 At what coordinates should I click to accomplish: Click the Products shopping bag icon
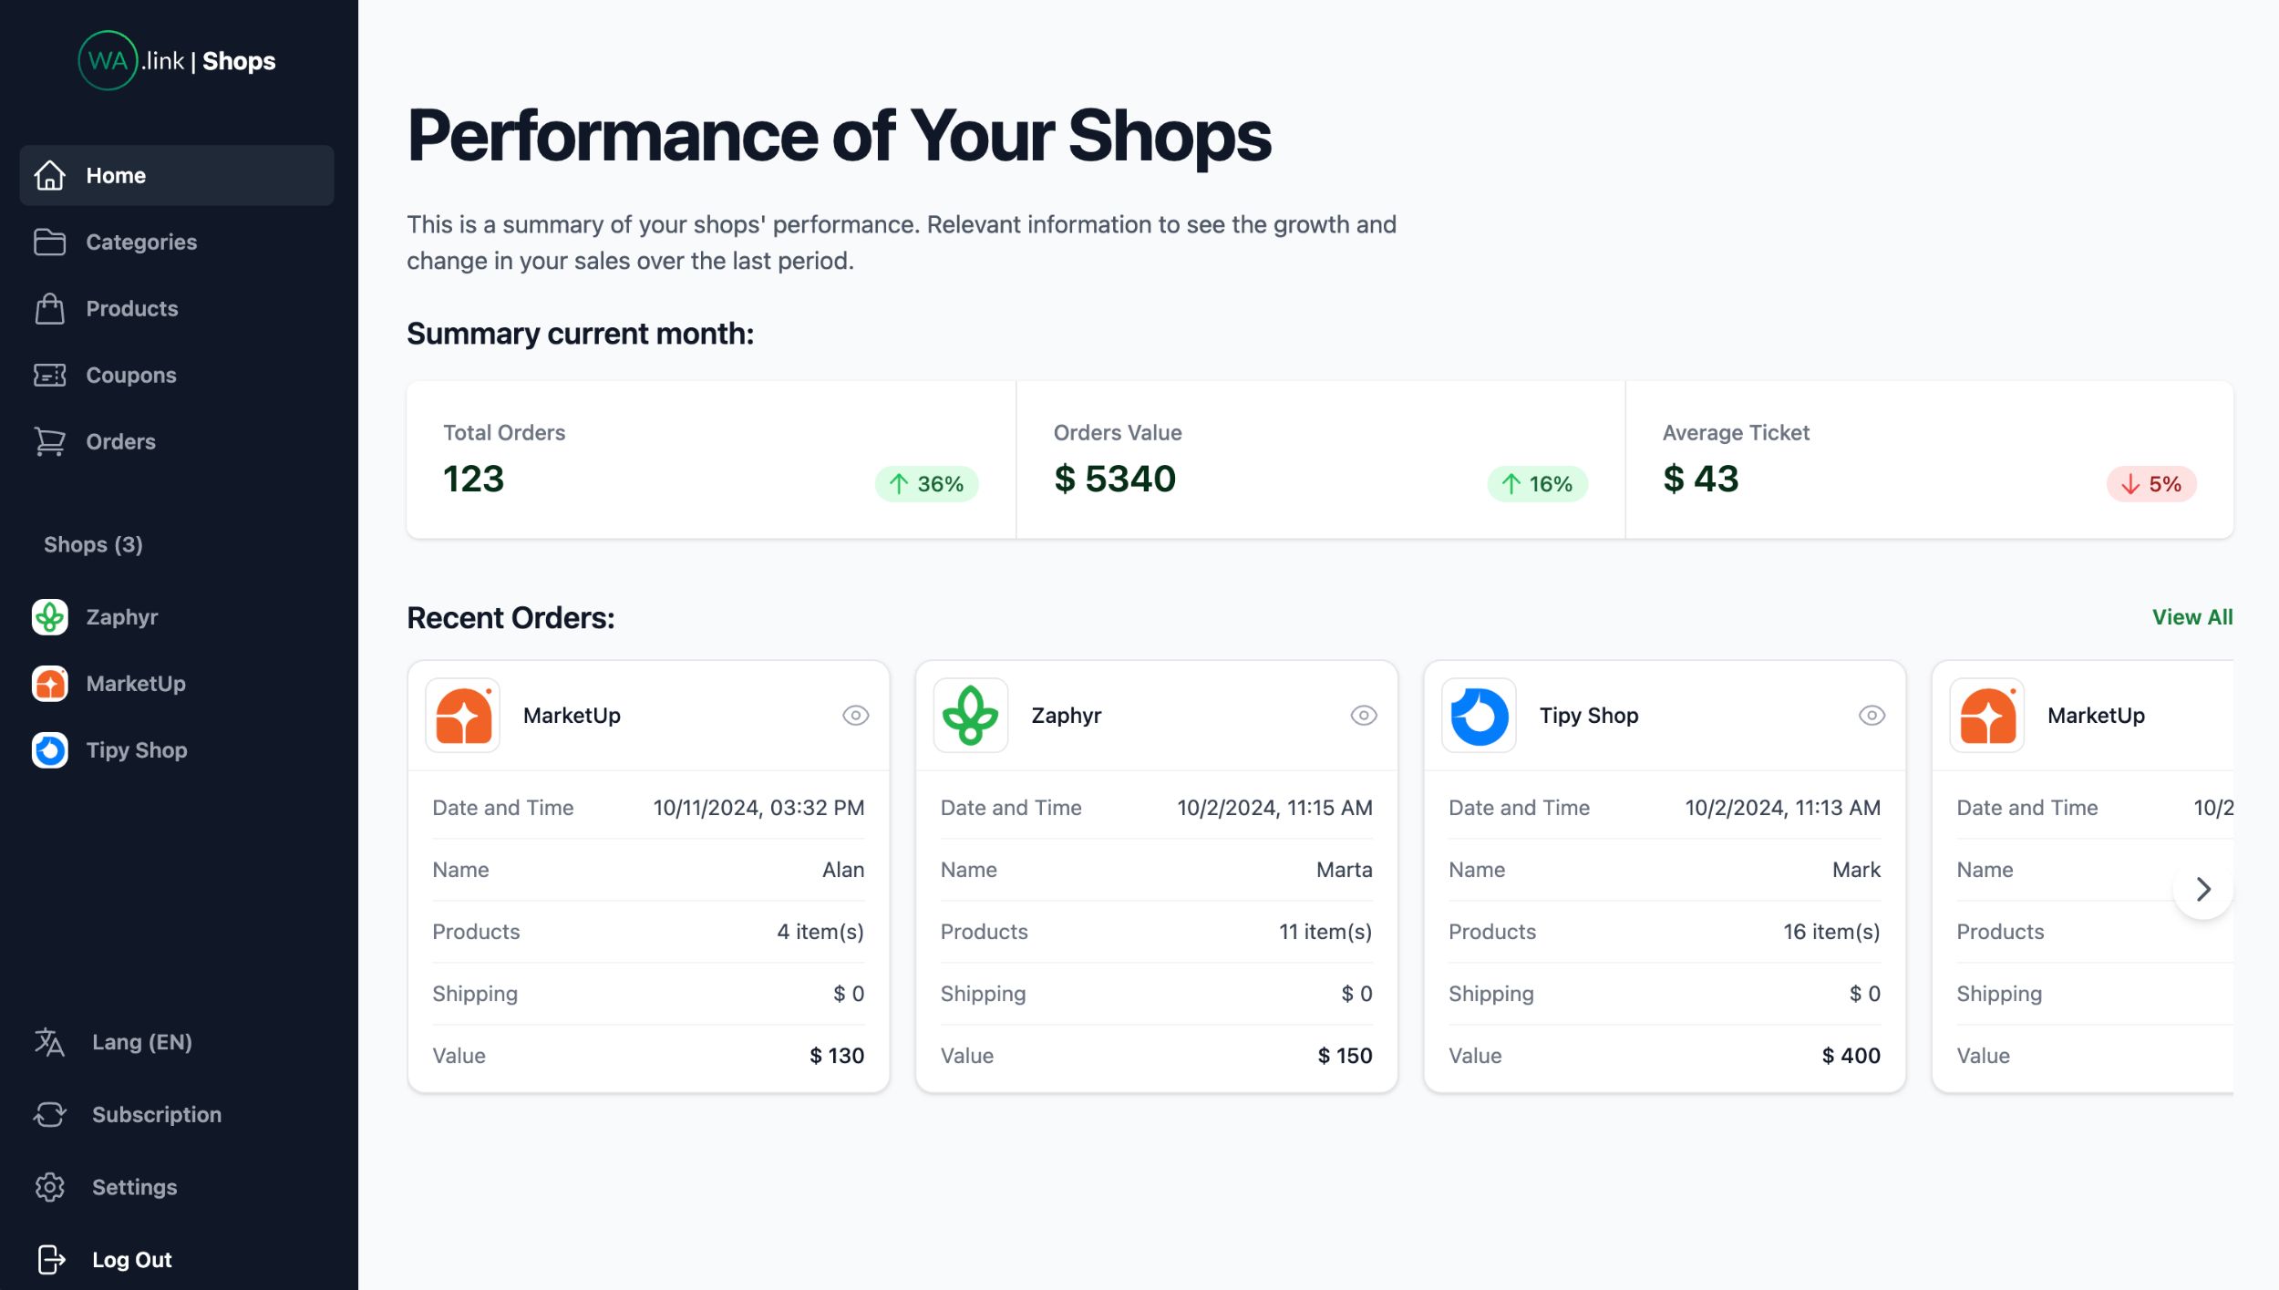[49, 308]
